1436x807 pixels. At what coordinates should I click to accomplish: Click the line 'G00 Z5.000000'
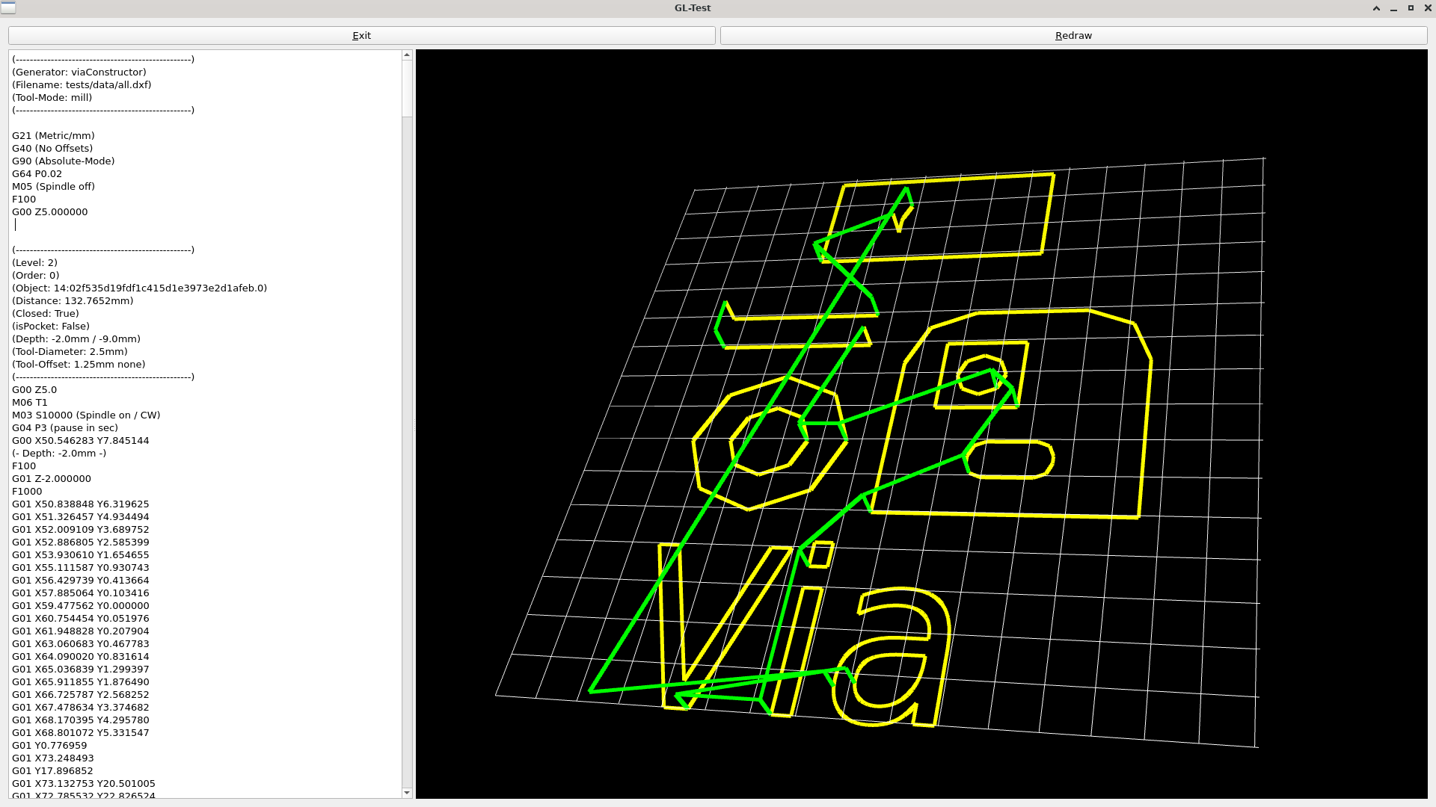(x=50, y=212)
